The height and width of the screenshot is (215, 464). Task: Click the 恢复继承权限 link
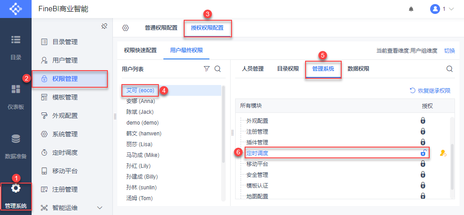pos(430,90)
